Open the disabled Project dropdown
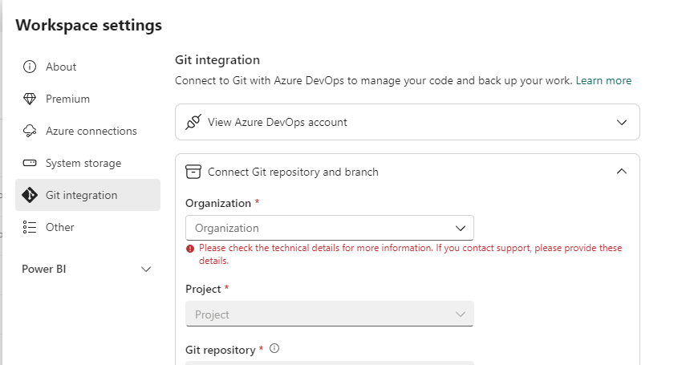 coord(330,314)
